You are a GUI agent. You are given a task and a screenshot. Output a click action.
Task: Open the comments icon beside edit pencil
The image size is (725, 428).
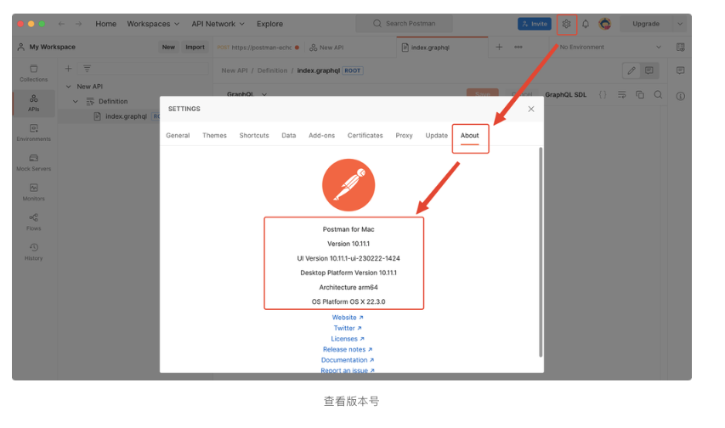(x=649, y=70)
